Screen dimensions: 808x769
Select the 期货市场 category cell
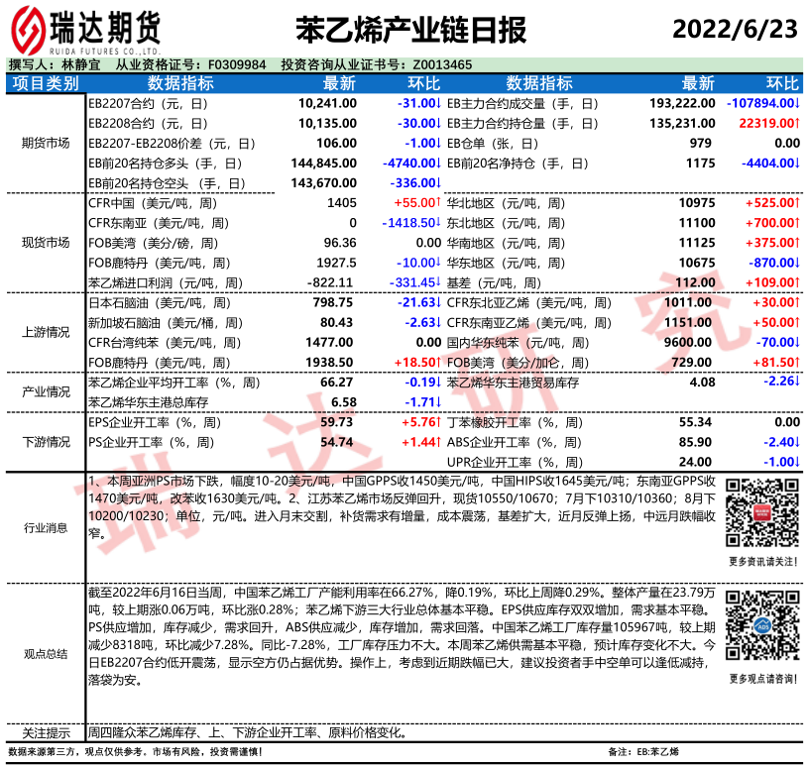coord(45,143)
